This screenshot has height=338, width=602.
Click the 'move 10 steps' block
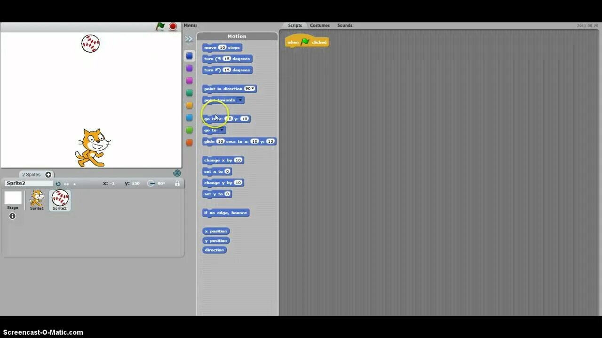tap(222, 47)
